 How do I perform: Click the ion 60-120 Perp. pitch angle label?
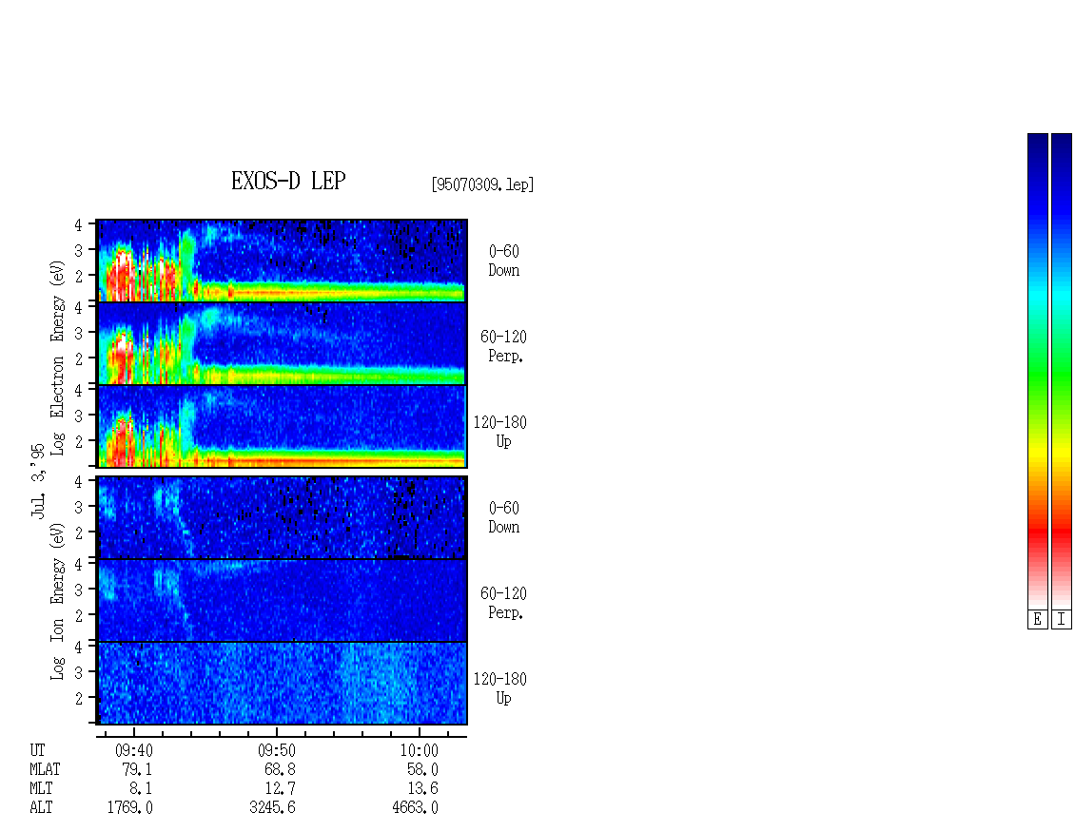tap(504, 603)
